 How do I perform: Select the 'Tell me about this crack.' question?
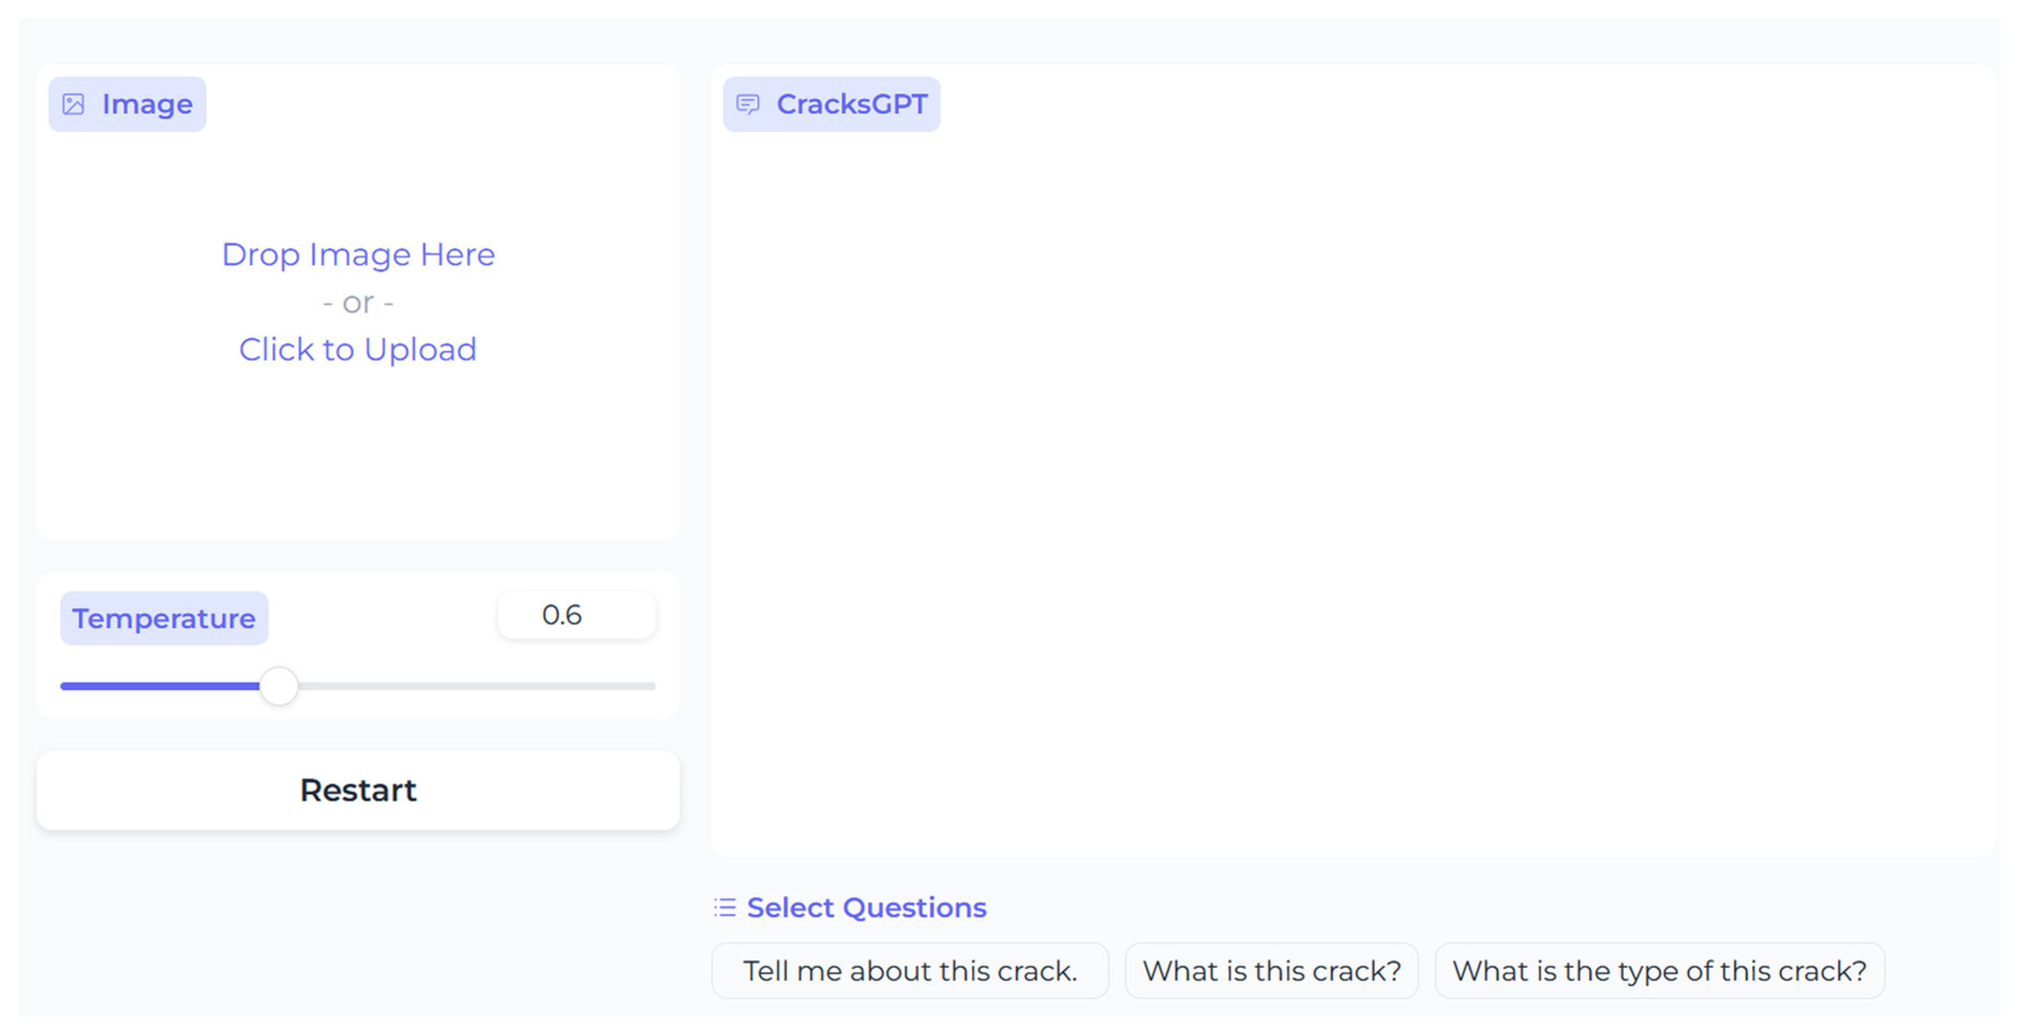909,971
